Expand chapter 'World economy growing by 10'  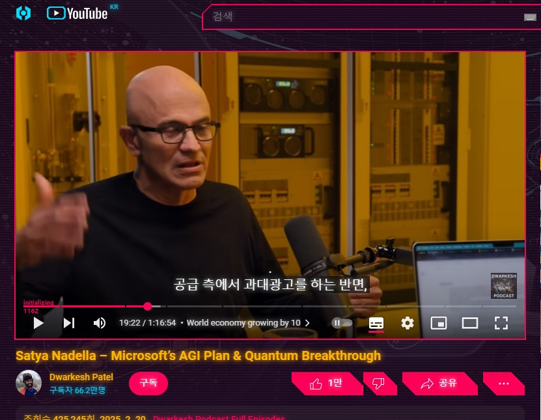249,323
